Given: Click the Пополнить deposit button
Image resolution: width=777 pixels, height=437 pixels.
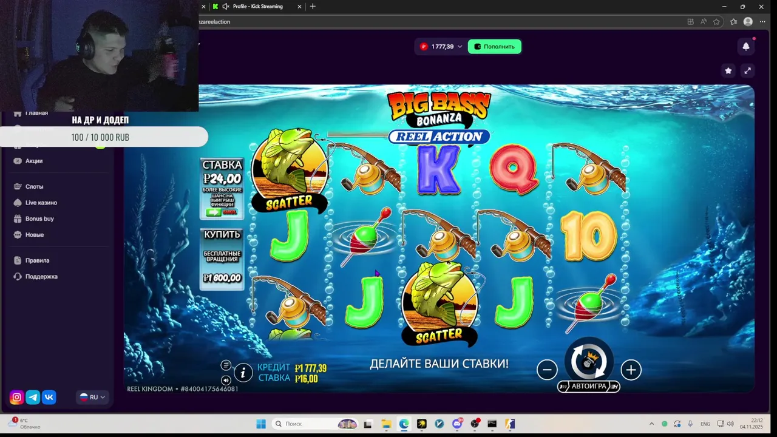Looking at the screenshot, I should click(x=494, y=46).
